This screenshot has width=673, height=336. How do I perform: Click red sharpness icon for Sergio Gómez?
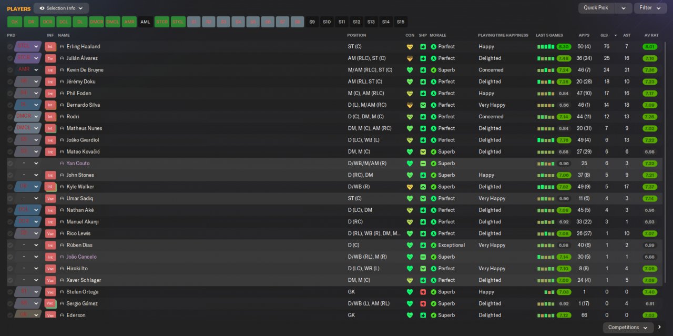click(423, 303)
